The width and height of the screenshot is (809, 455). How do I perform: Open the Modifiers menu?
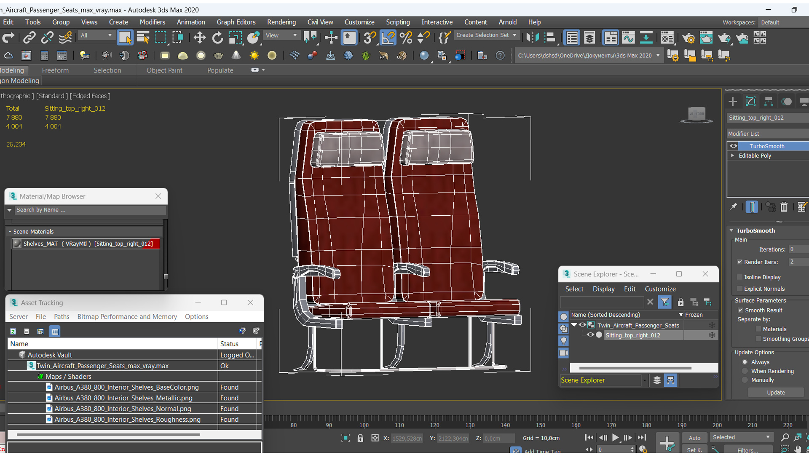(152, 22)
